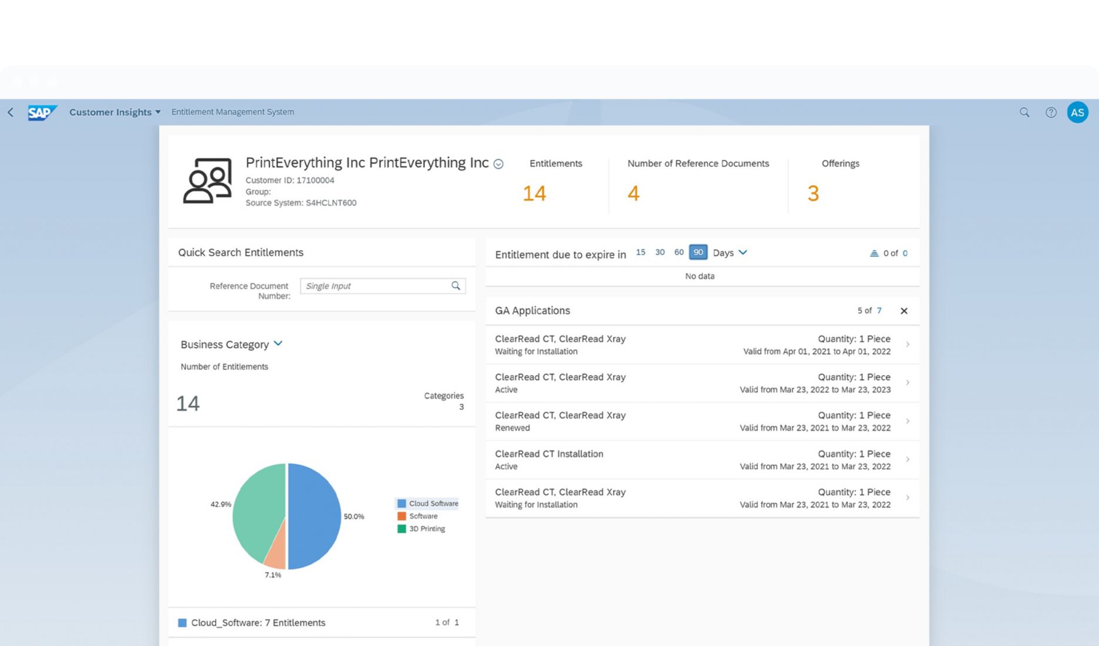Click the SAP logo
The width and height of the screenshot is (1099, 646).
point(42,112)
